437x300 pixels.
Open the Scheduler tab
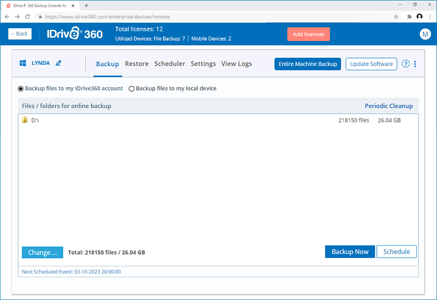pyautogui.click(x=170, y=63)
